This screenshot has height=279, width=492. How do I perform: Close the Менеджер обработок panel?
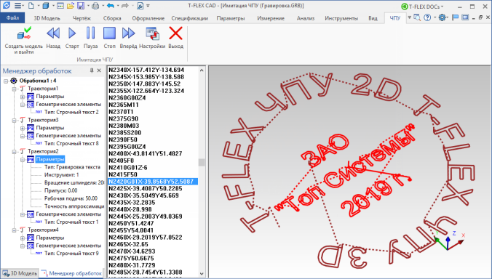pyautogui.click(x=99, y=70)
